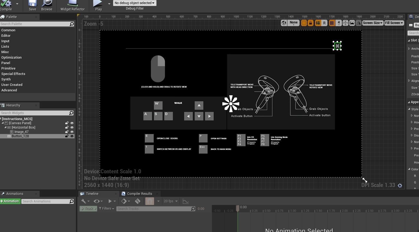Image resolution: width=419 pixels, height=232 pixels.
Task: Open timeline view options eye icon
Action: 98,201
